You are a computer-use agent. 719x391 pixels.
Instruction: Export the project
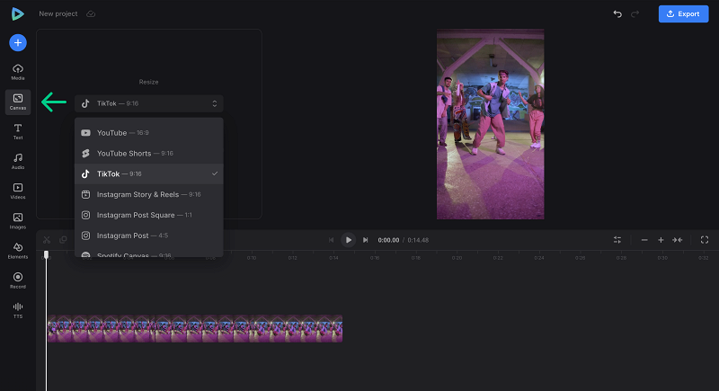tap(683, 13)
